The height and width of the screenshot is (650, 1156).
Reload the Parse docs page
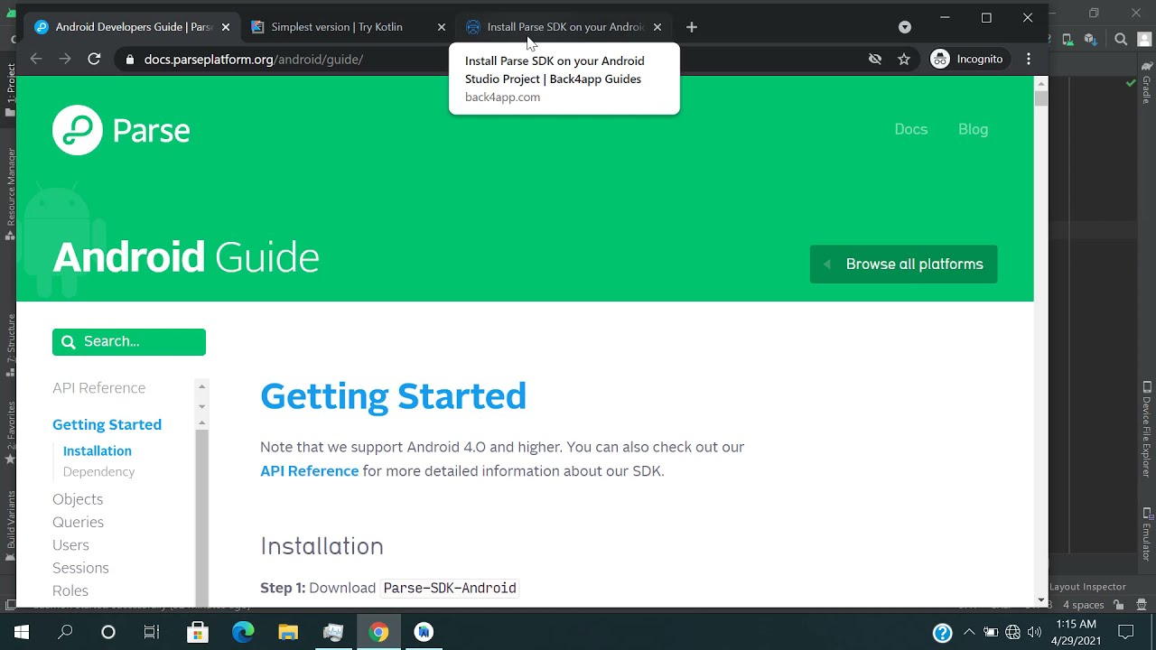coord(94,59)
